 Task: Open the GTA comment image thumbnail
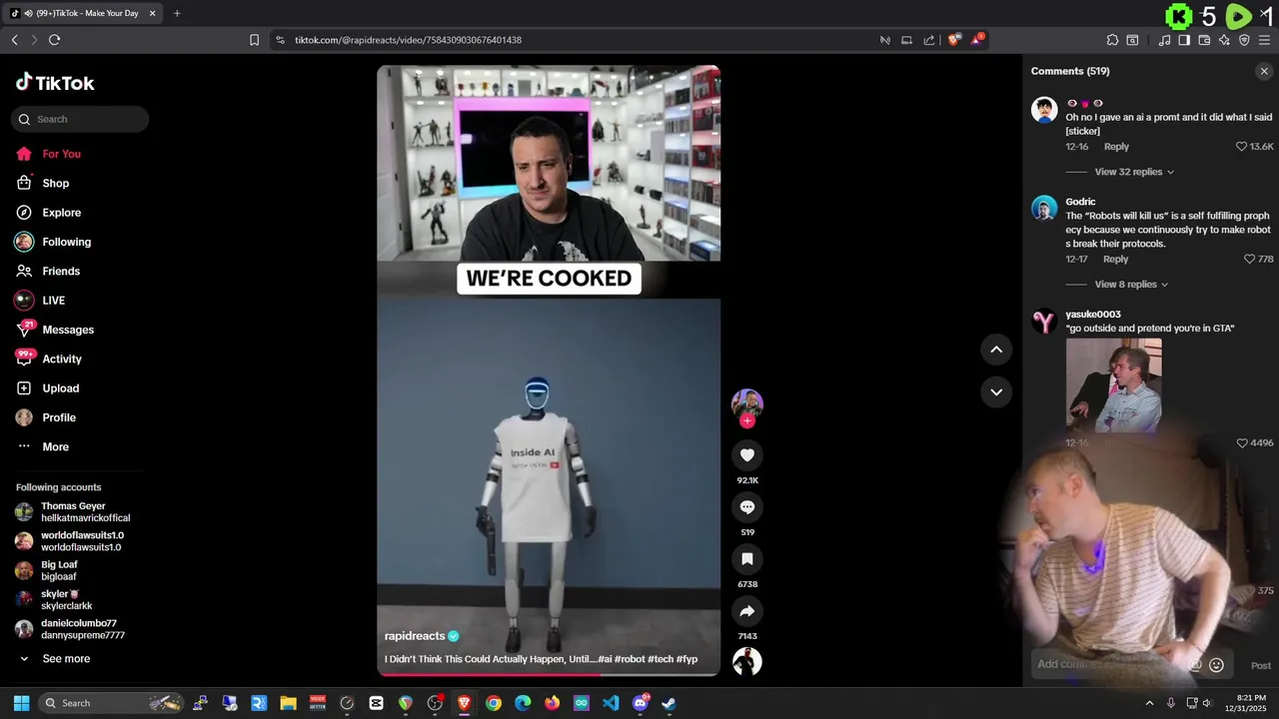tap(1113, 385)
